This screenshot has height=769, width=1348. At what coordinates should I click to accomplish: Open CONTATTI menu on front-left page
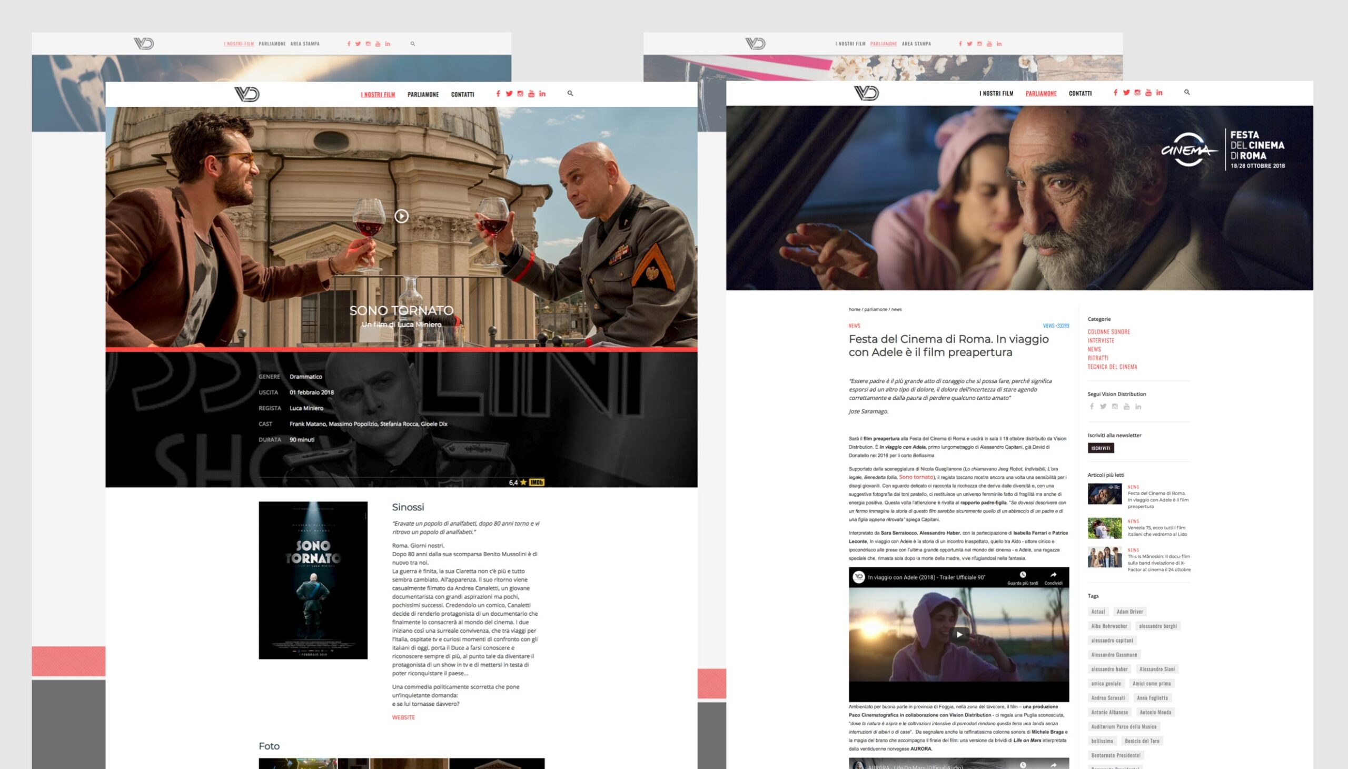(462, 94)
